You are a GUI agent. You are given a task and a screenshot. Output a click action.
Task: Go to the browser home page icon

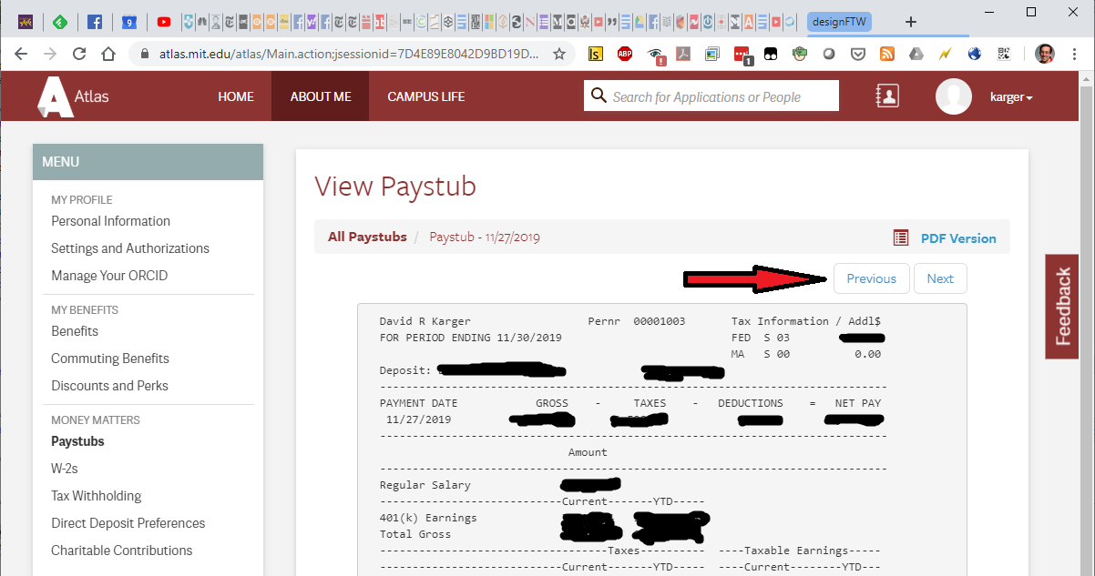(x=108, y=54)
